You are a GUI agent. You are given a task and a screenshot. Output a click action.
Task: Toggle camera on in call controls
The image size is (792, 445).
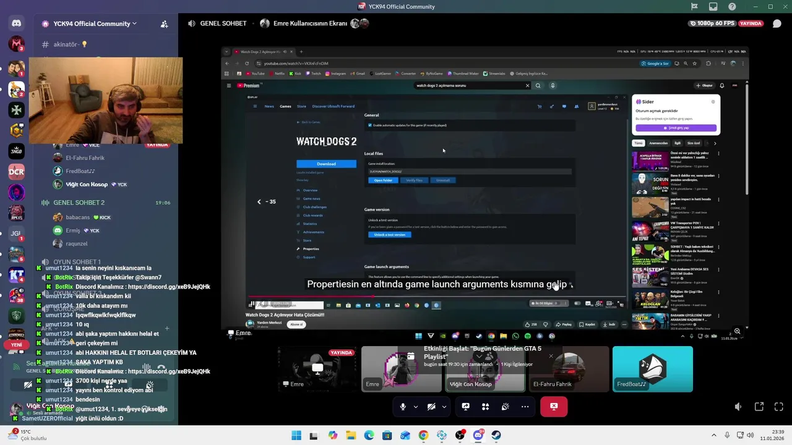431,407
